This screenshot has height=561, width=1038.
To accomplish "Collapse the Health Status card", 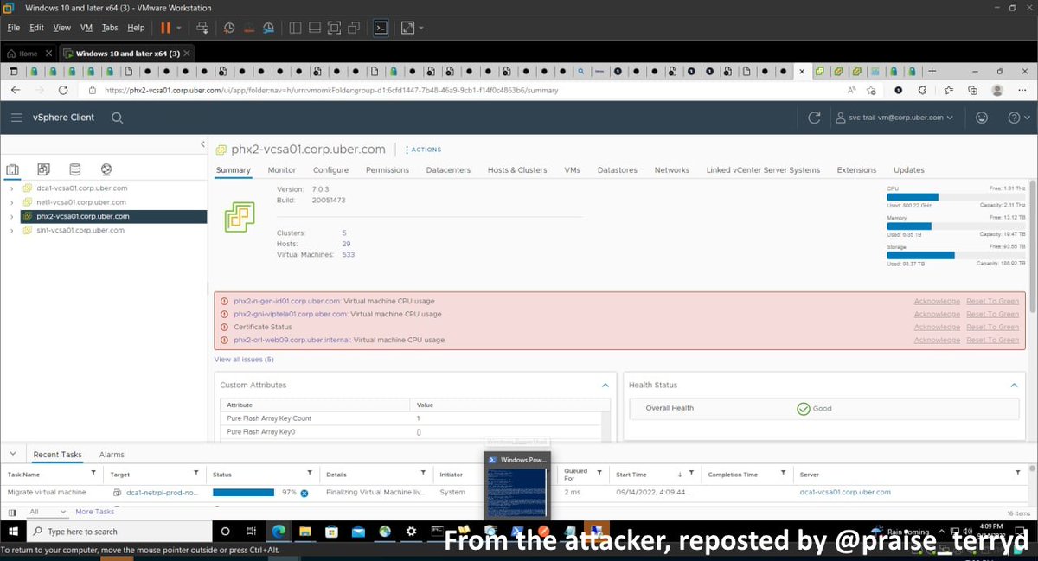I will 1014,385.
